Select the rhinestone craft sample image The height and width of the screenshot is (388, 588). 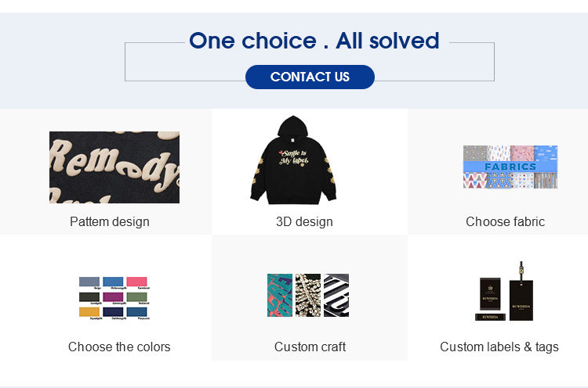tap(308, 295)
